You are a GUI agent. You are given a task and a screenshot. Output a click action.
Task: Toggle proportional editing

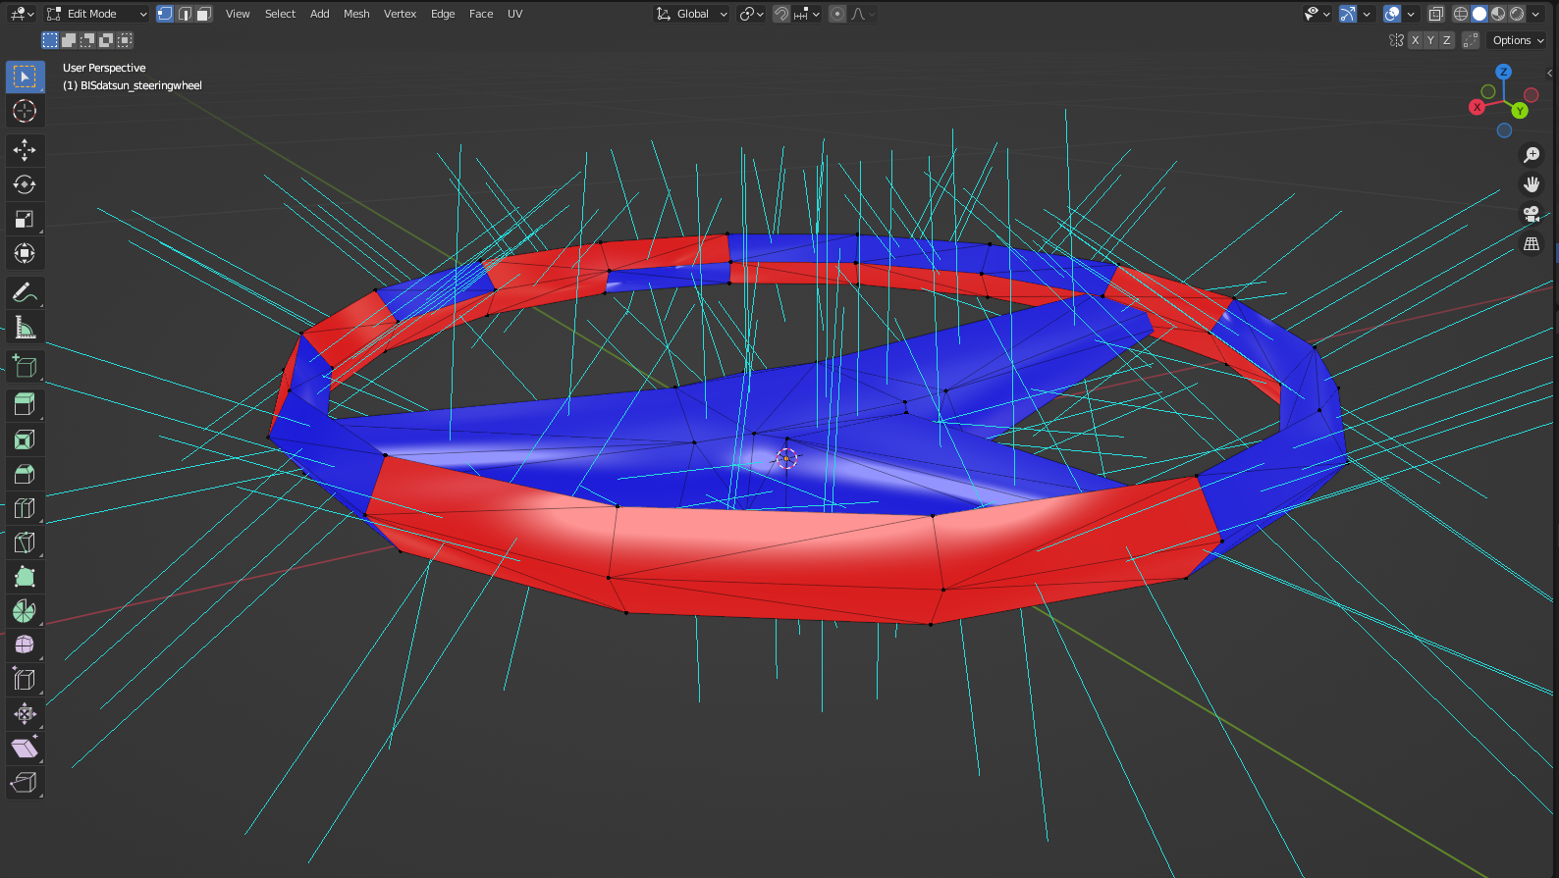pyautogui.click(x=837, y=14)
